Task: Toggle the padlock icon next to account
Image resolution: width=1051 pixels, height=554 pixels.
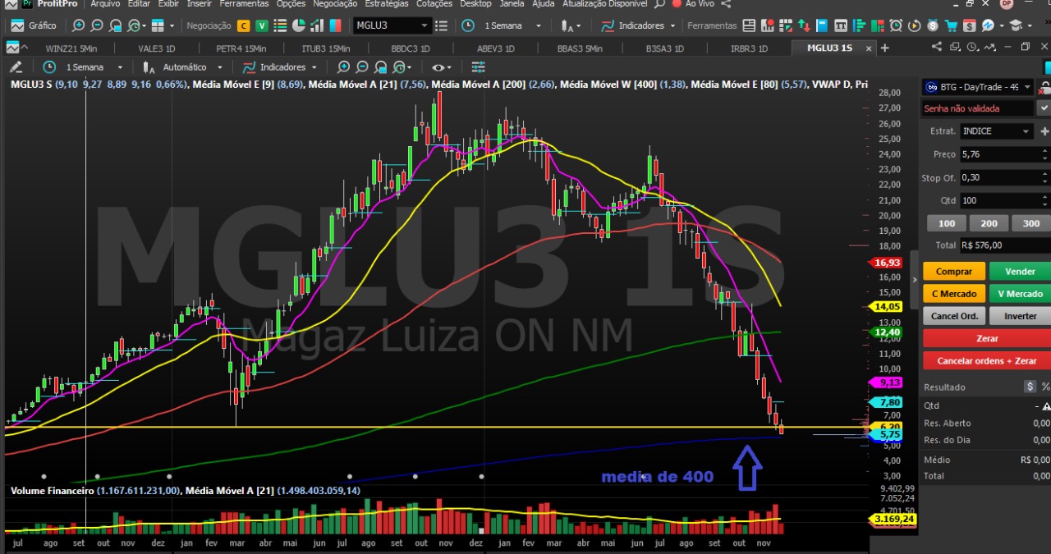Action: point(1044,87)
